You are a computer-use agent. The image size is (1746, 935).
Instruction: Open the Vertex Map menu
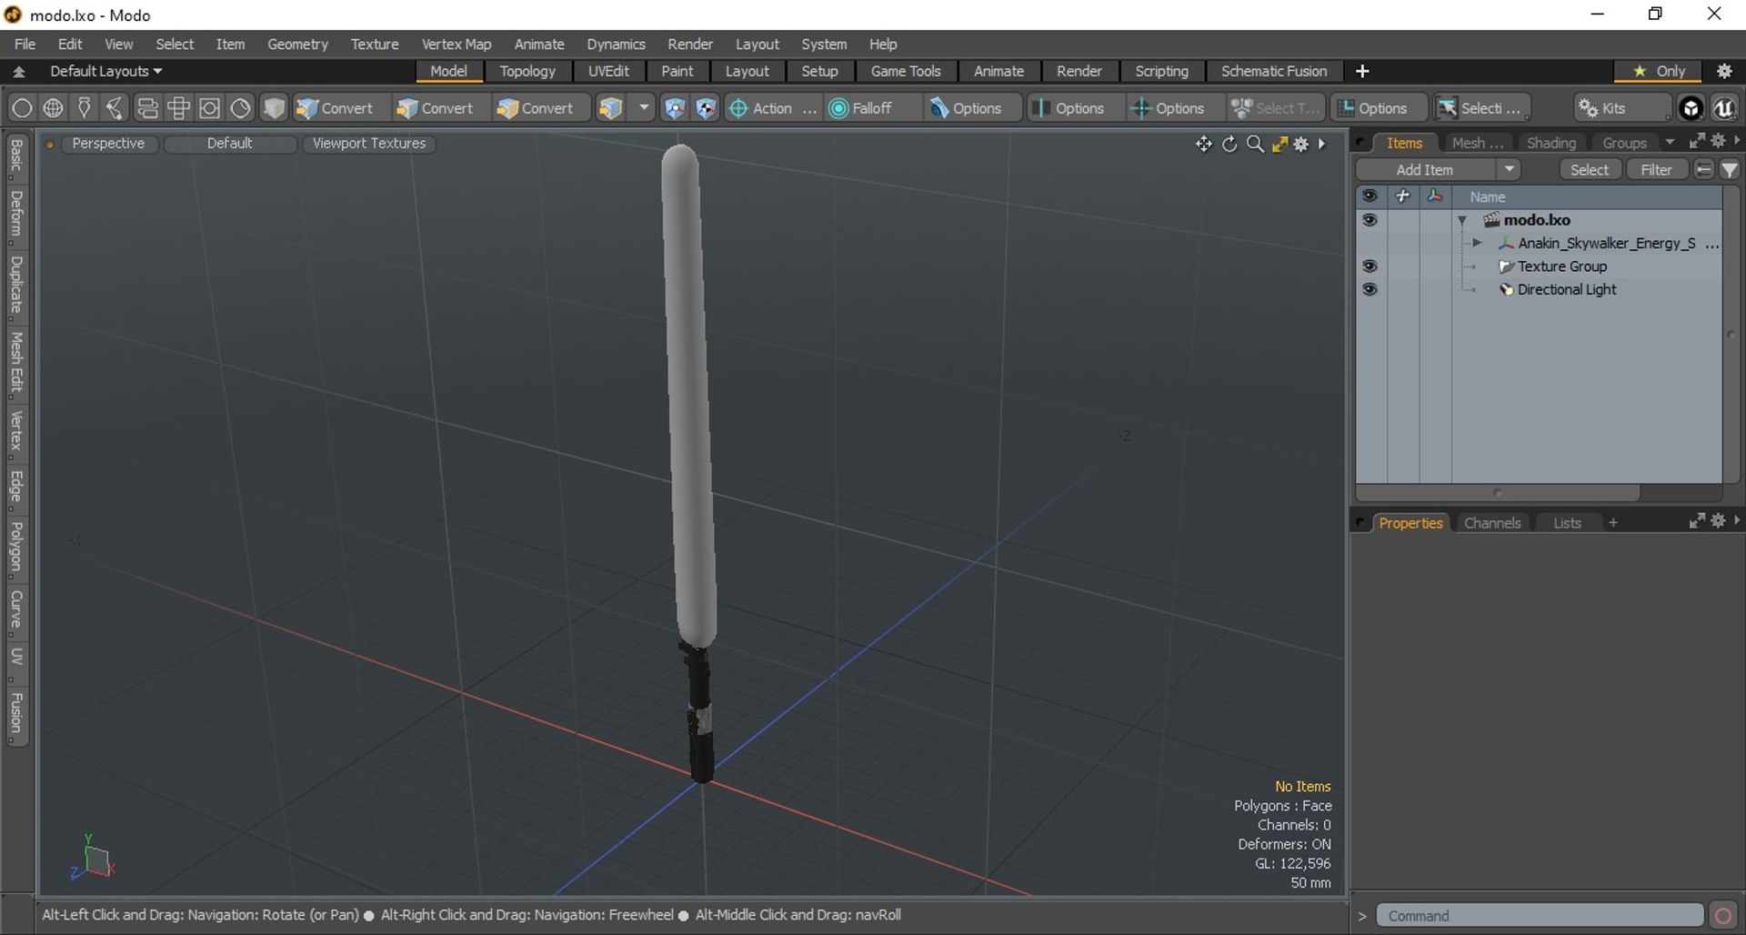(456, 44)
